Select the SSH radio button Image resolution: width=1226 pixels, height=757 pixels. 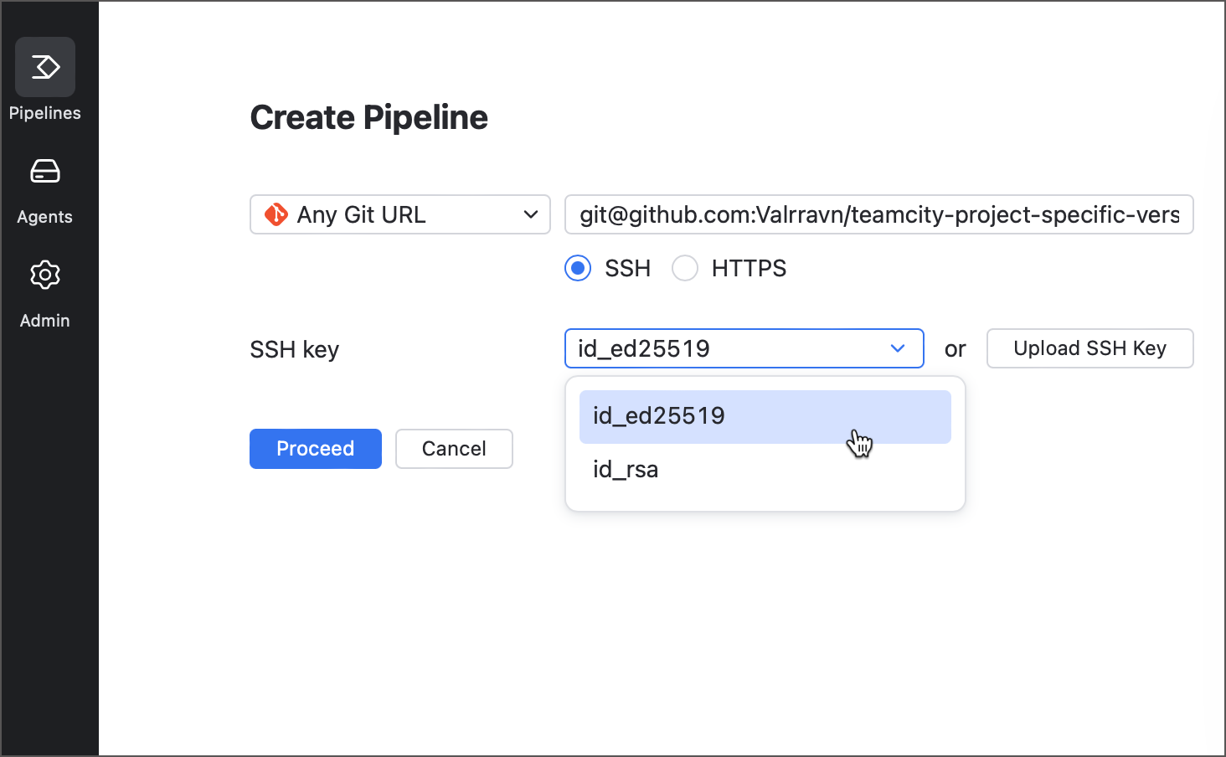click(x=578, y=268)
